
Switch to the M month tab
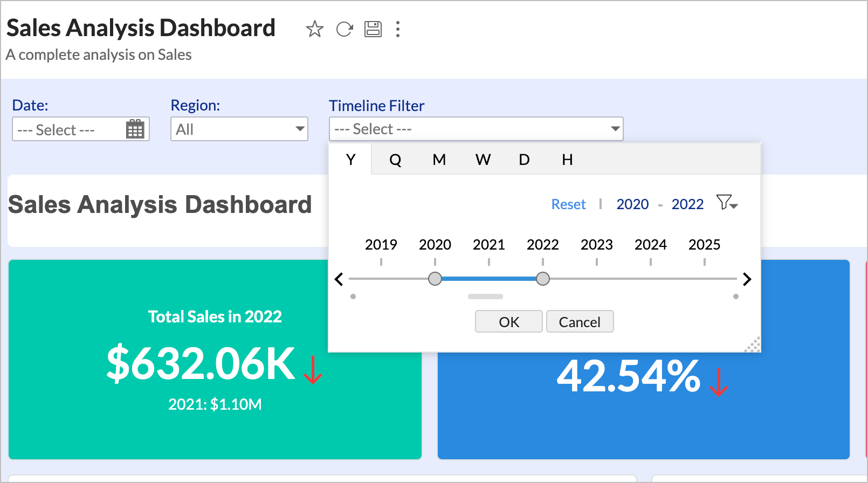click(x=439, y=160)
